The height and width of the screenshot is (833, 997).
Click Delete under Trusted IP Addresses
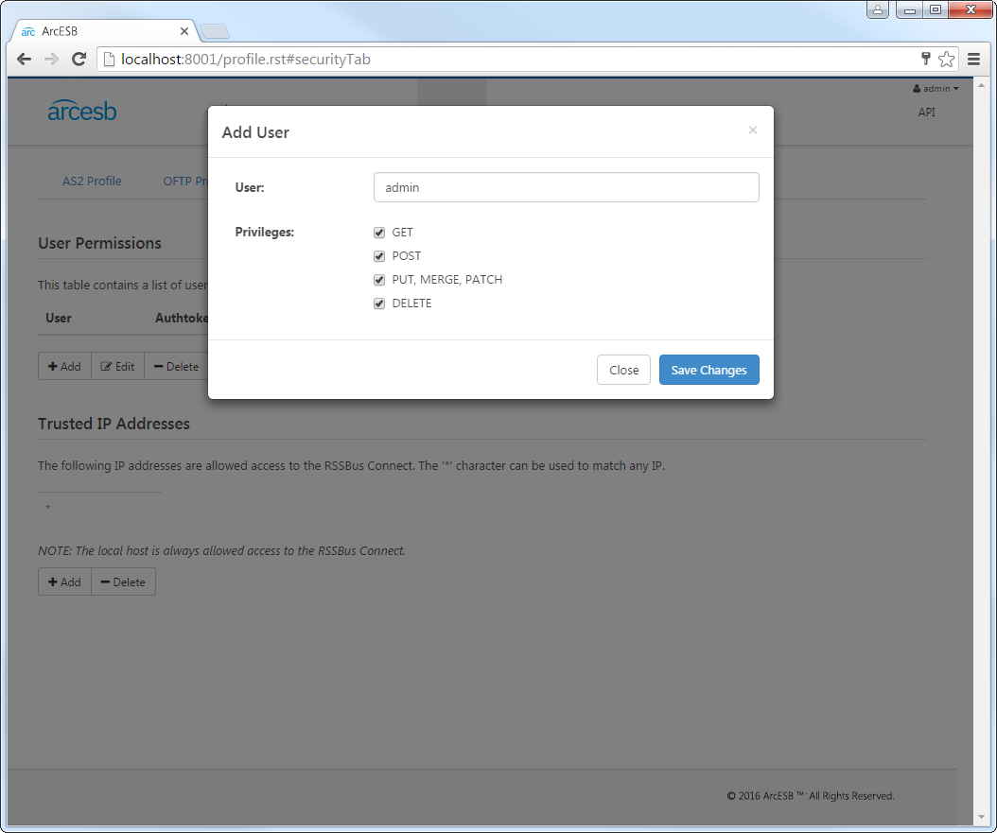[123, 582]
